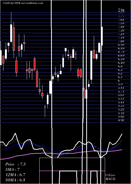Click the 5.22 price axis label
Image resolution: width=131 pixels, height=184 pixels.
tap(121, 110)
